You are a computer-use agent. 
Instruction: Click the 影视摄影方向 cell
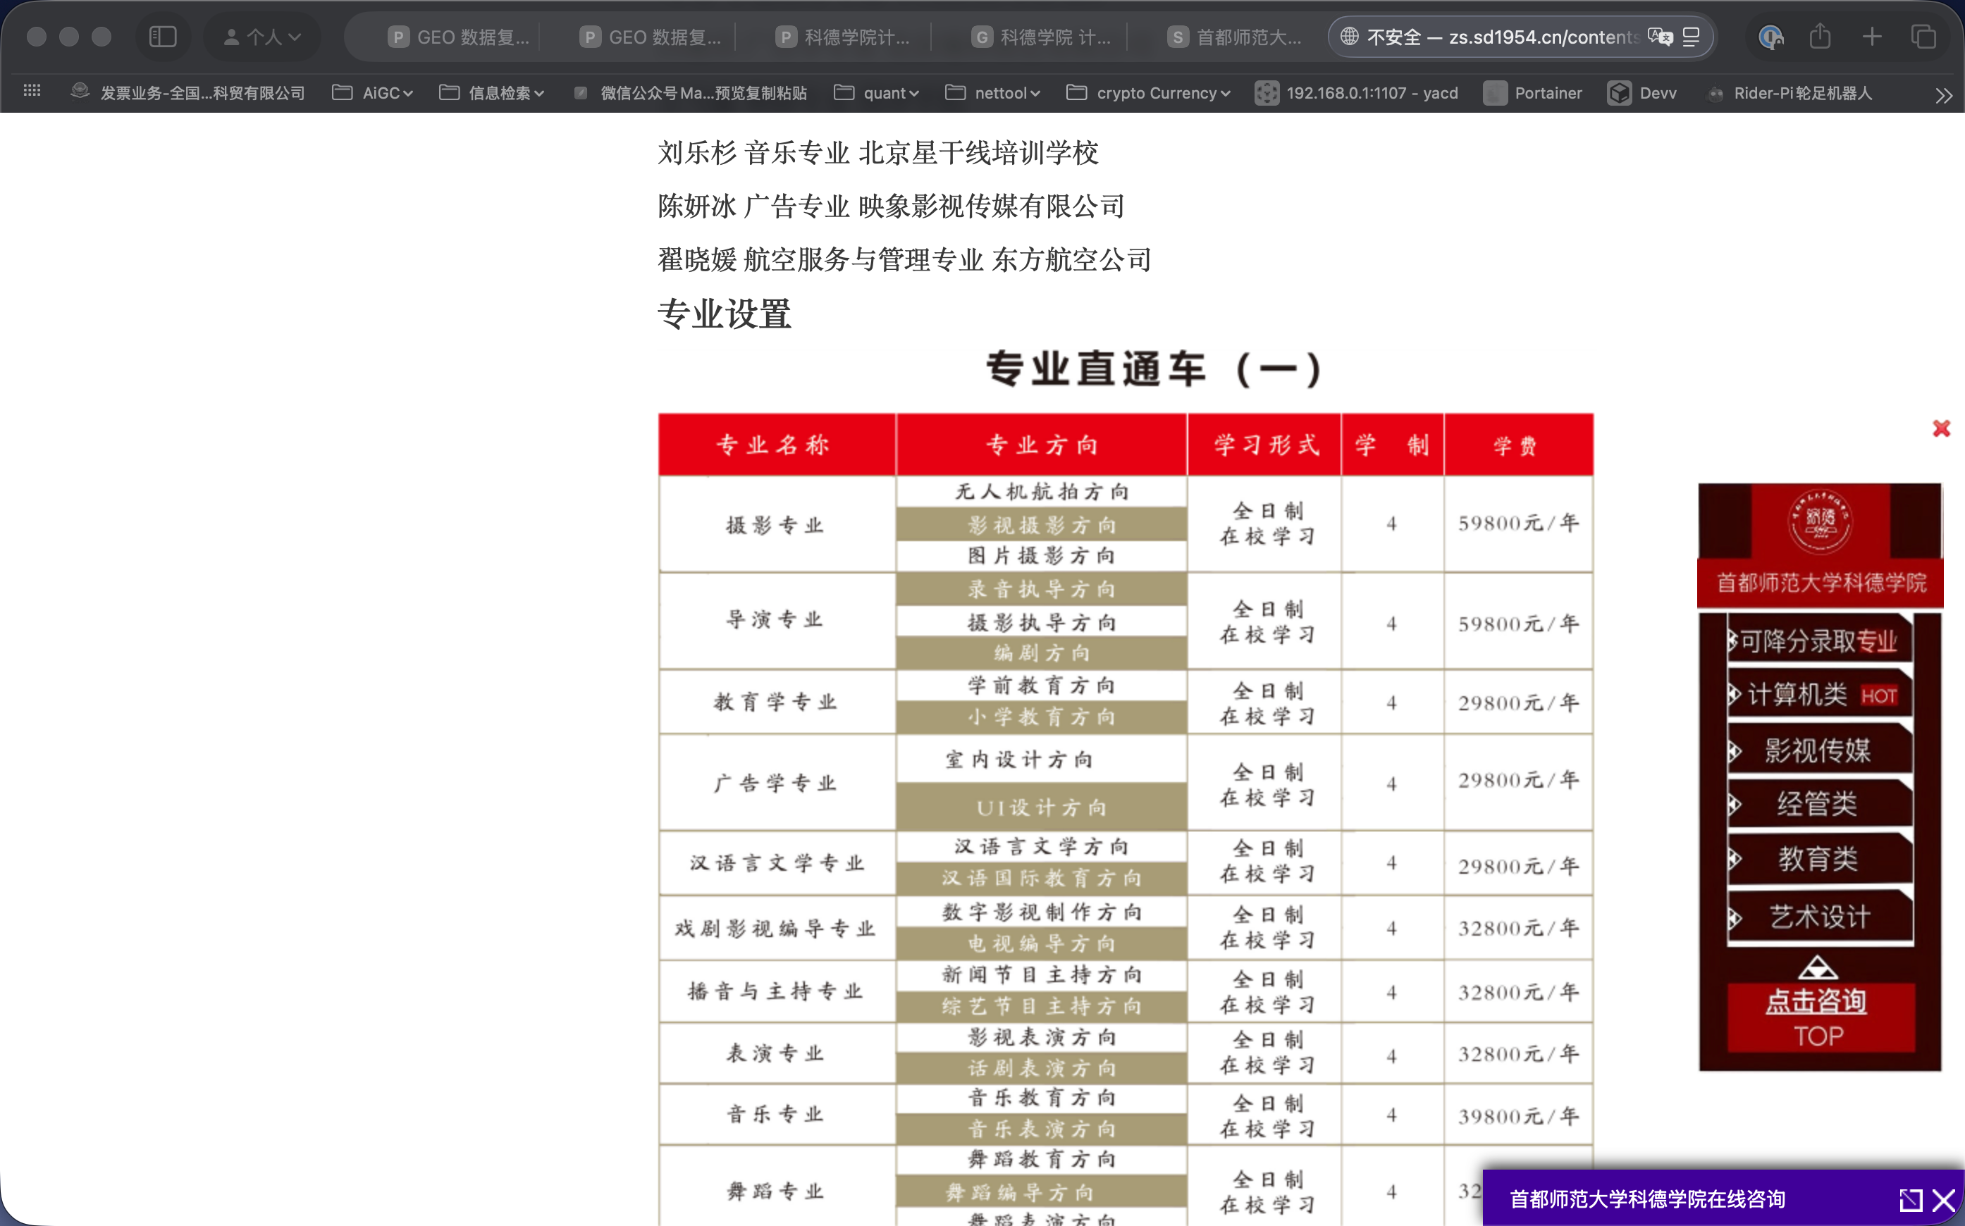tap(1041, 525)
